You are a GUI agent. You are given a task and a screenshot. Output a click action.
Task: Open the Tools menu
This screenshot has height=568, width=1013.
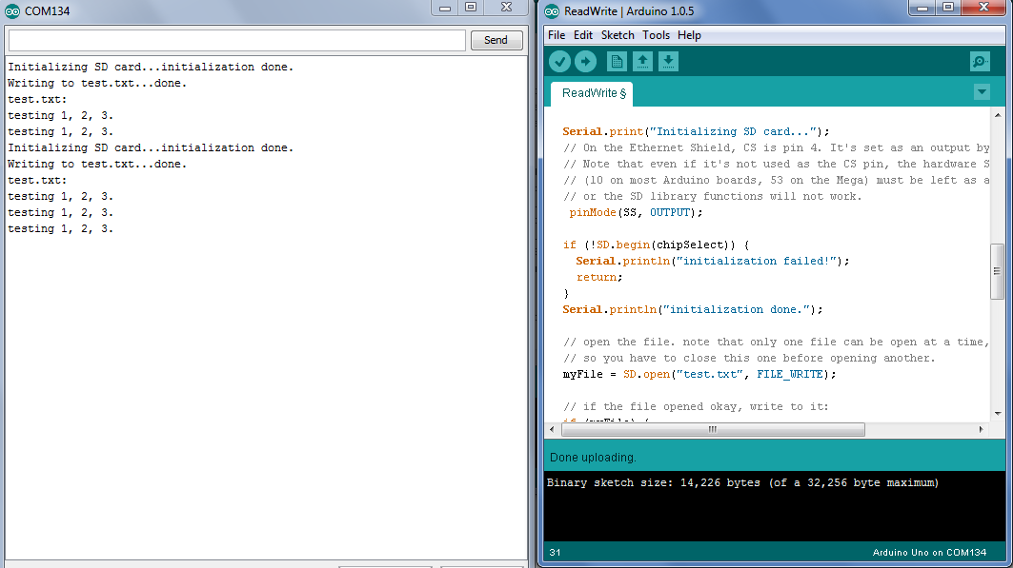[x=656, y=35]
